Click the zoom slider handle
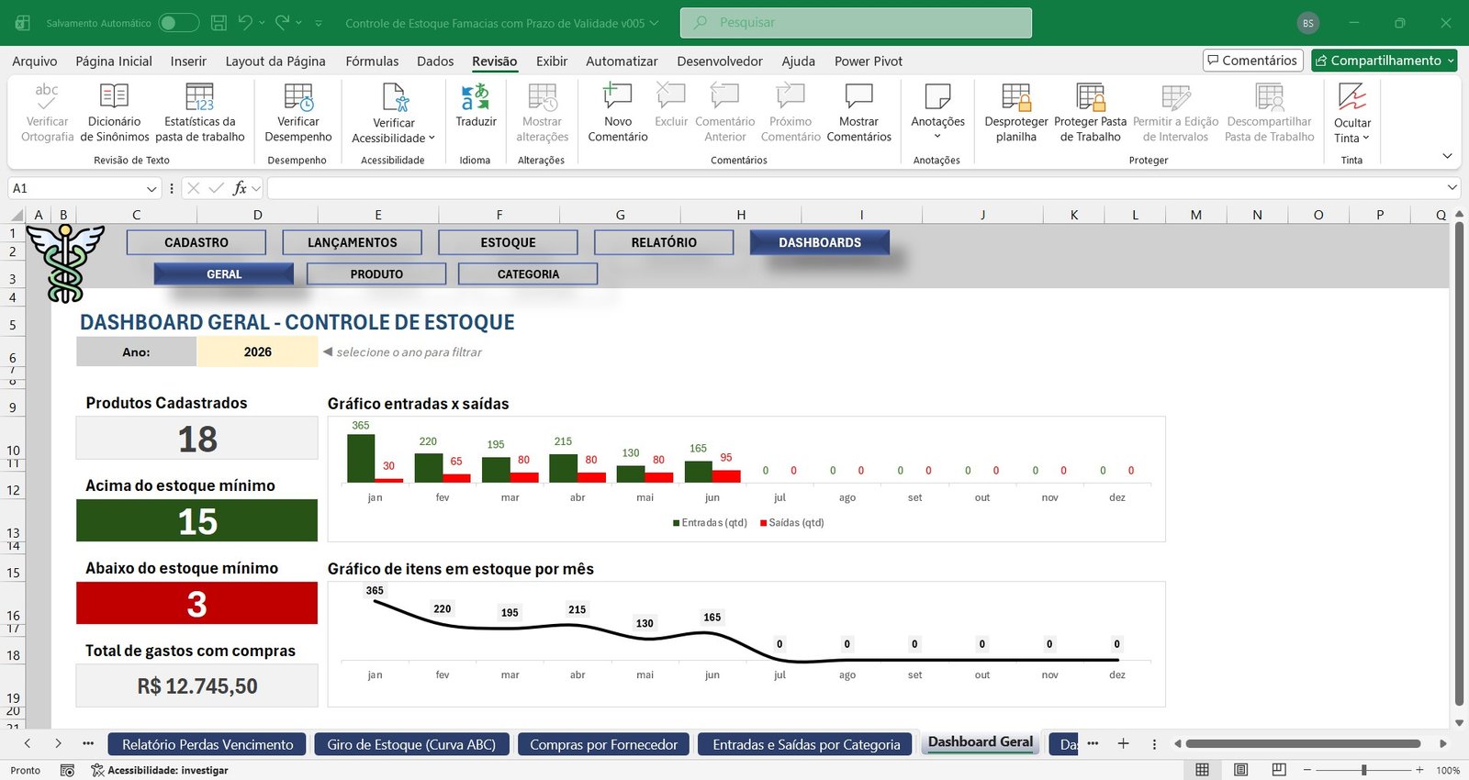This screenshot has width=1469, height=780. click(1364, 770)
